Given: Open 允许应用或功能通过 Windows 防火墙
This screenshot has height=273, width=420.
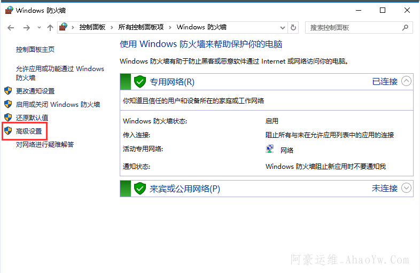Looking at the screenshot, I should pyautogui.click(x=60, y=73).
